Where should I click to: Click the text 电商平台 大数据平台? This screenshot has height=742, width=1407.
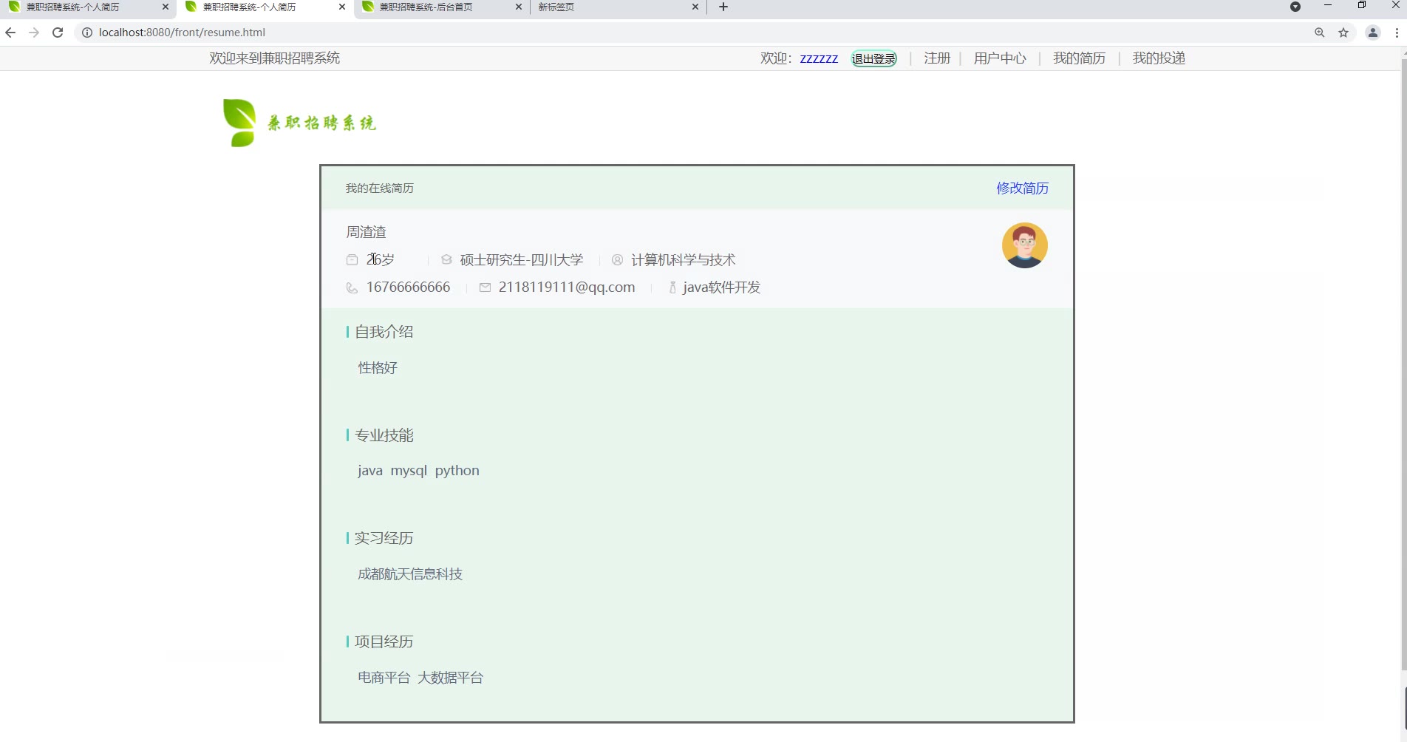pos(420,678)
